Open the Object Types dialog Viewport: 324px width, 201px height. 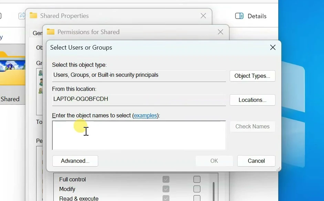[252, 76]
